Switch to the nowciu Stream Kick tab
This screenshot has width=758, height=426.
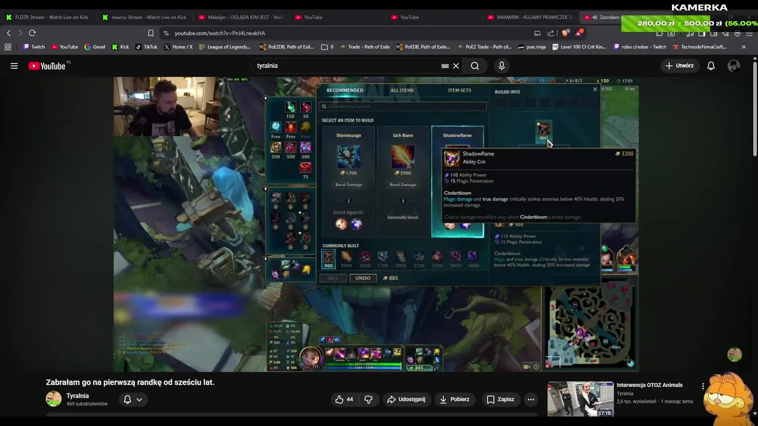click(144, 17)
